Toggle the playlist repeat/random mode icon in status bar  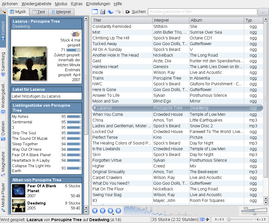[202, 219]
